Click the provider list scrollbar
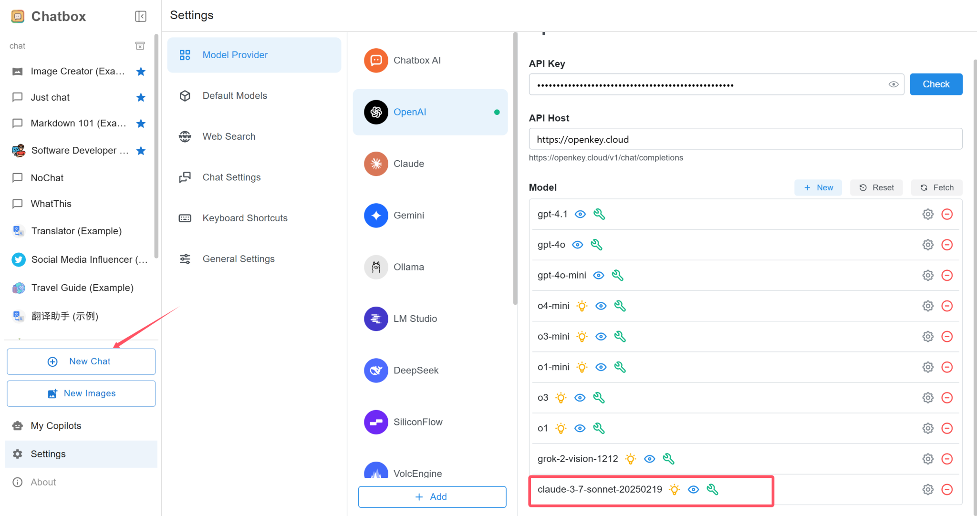This screenshot has height=516, width=977. [515, 168]
